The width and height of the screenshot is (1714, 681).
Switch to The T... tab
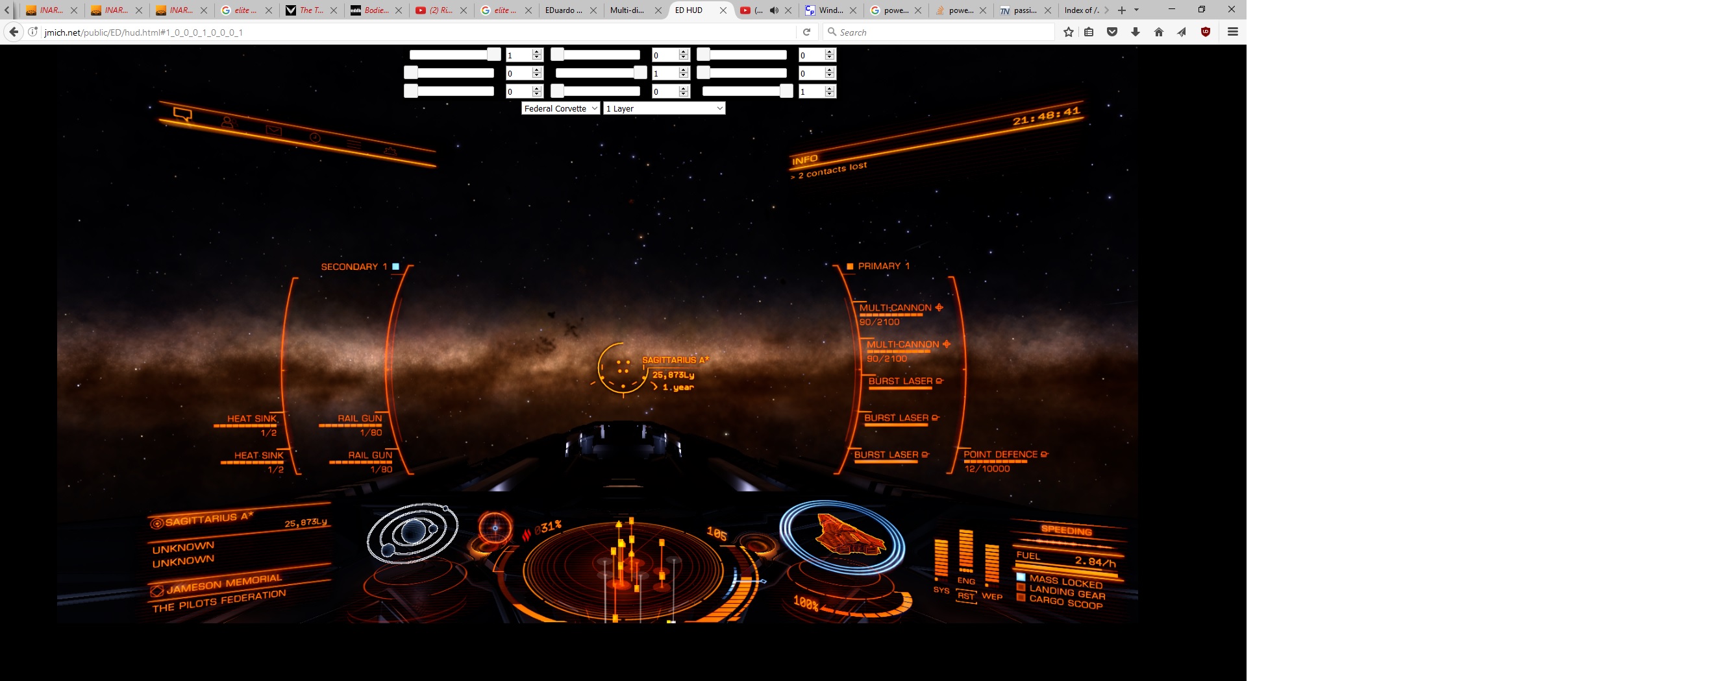[310, 10]
